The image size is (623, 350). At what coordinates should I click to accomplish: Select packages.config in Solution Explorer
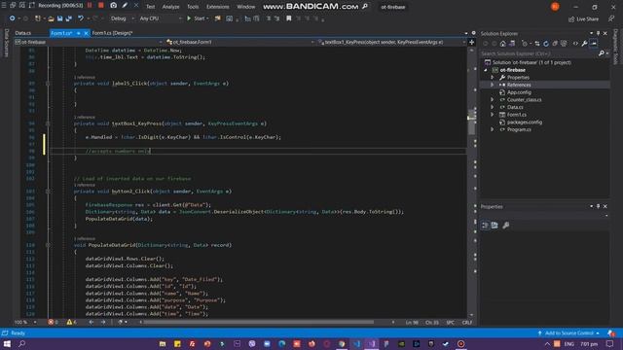pyautogui.click(x=524, y=122)
